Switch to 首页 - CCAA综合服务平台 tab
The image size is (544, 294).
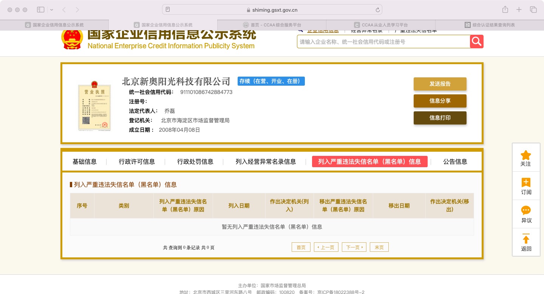(x=272, y=25)
